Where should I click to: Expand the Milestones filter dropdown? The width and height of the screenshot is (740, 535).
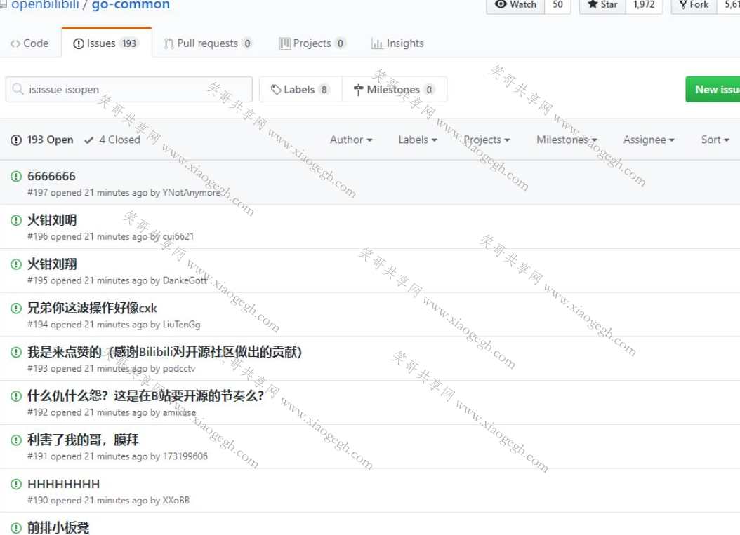(567, 140)
